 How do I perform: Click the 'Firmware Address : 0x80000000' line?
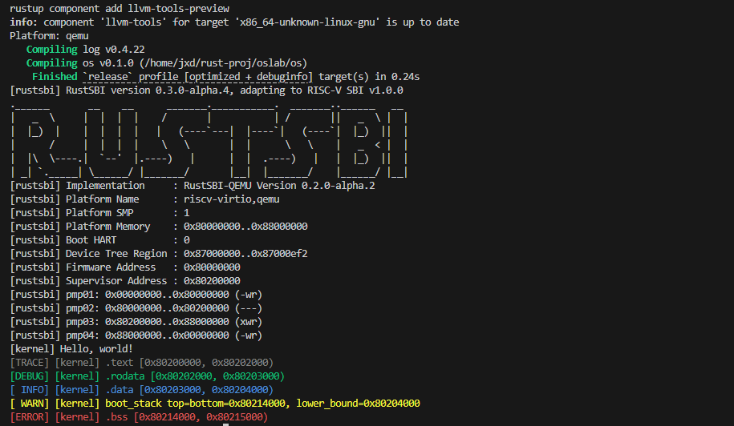(125, 267)
